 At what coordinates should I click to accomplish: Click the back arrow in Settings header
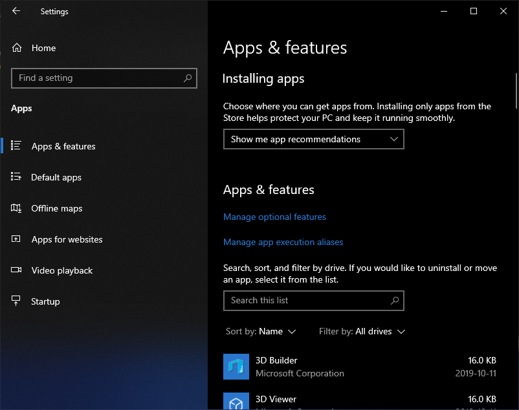coord(16,11)
